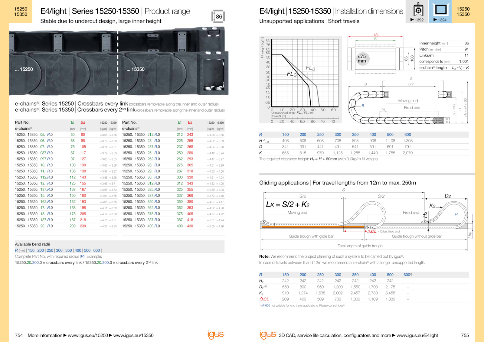Viewport: 484px width, 342px height.
Task: Click the K value 2,070 for R 600
Action: pos(408,153)
